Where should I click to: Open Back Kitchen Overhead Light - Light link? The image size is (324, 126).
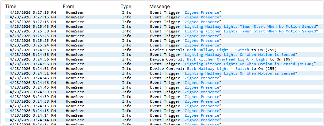click(x=227, y=59)
